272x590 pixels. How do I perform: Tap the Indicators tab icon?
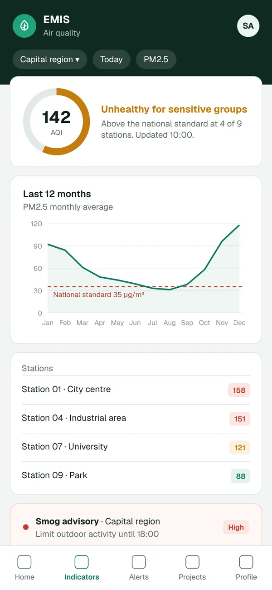82,562
